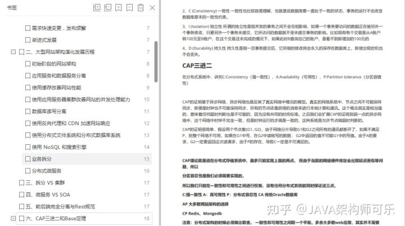405x226 pixels.
Task: Open bookmark 使用反向代理和 CDN 加速网站响应
Action: (x=71, y=123)
